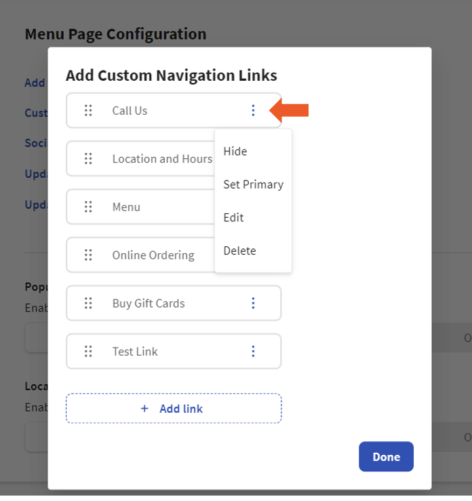
Task: Open three-dot options for Call Us
Action: [x=253, y=111]
